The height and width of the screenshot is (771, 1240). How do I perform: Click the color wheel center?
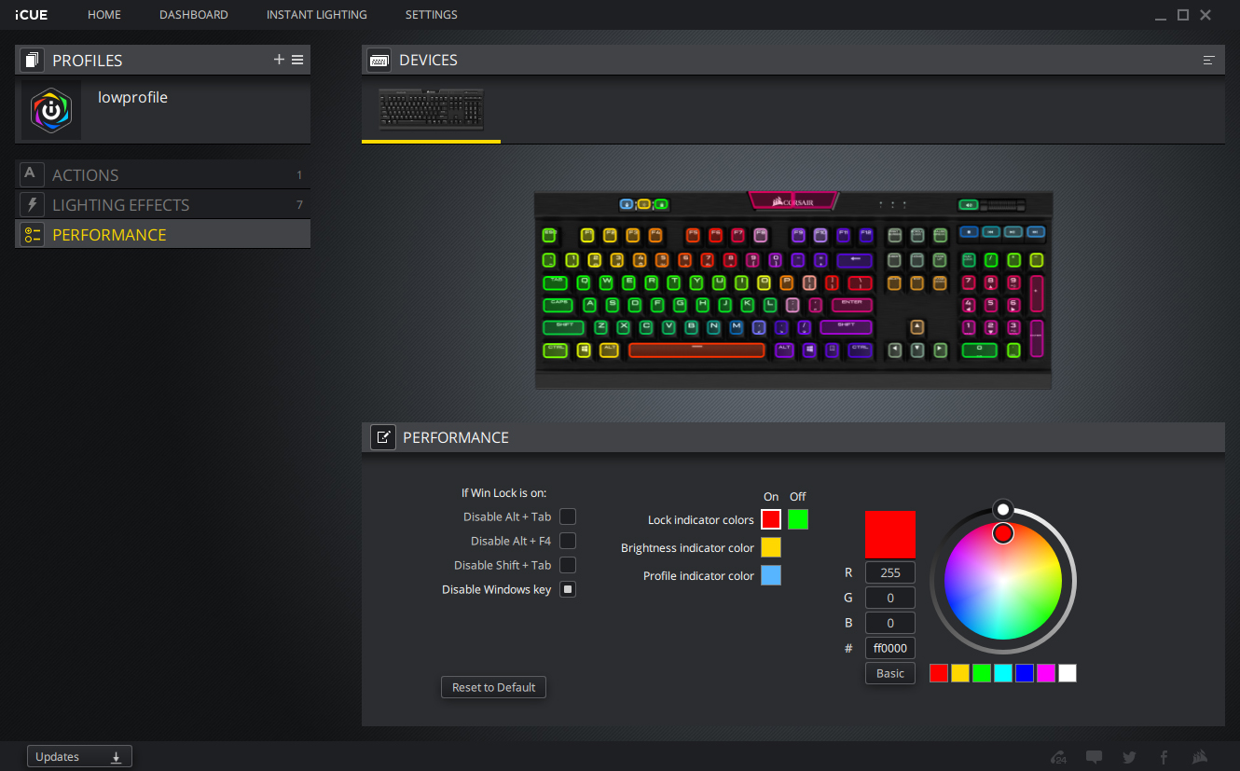pos(1003,580)
